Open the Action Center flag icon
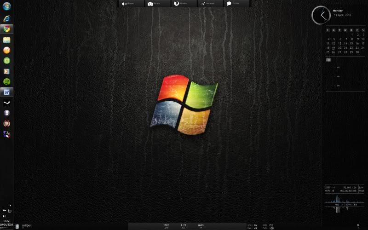Screen dimensions: 368x230 (4, 211)
